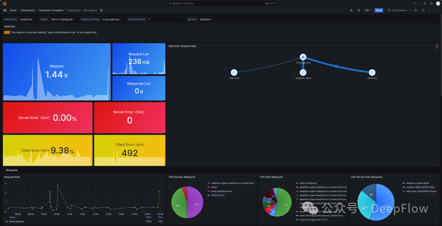This screenshot has height=226, width=442.
Task: Click the save dashboard icon
Action: point(352,10)
